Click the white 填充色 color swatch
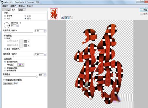 point(15,65)
